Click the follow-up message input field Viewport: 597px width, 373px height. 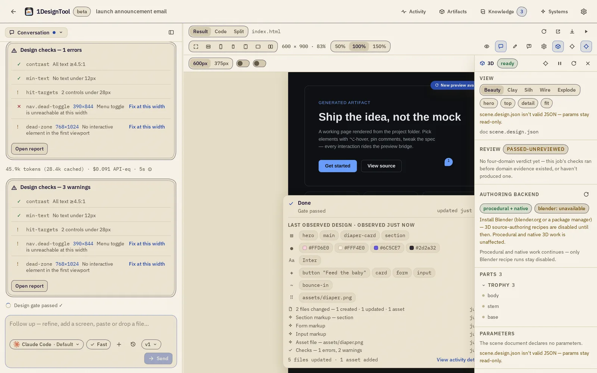(91, 324)
